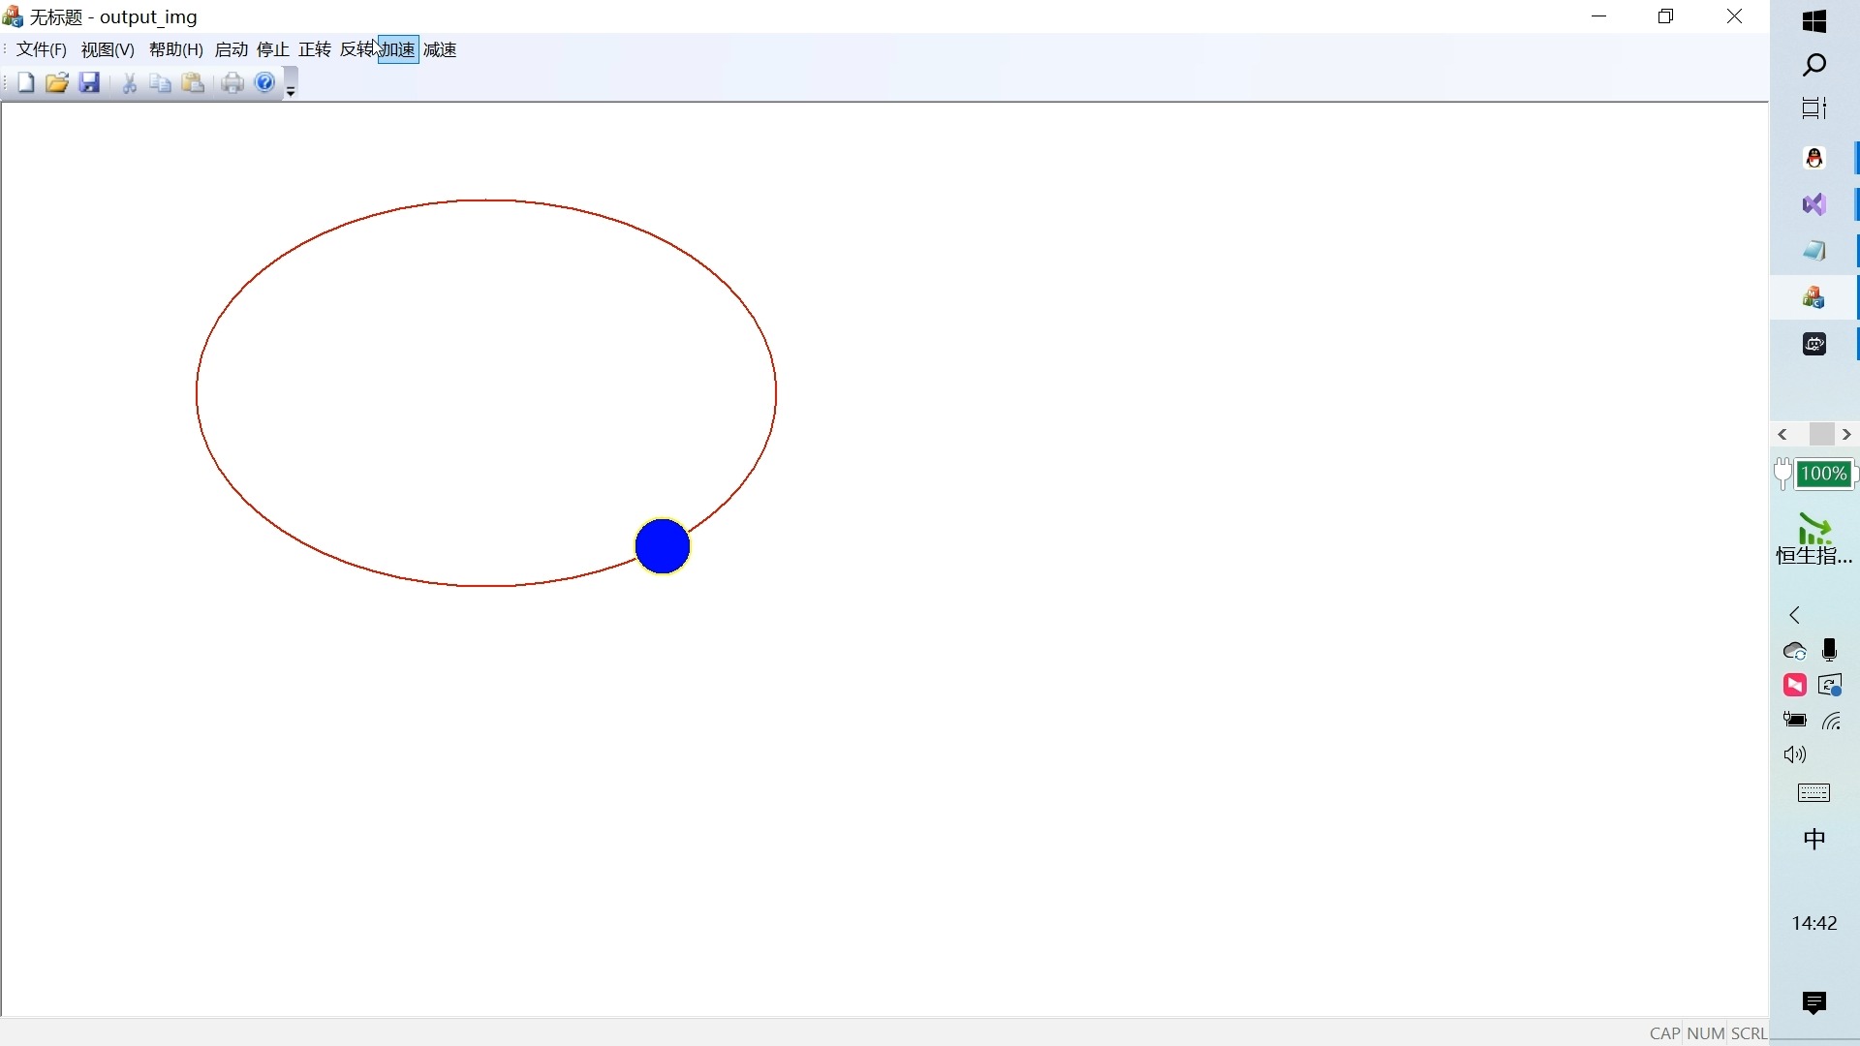Toggle the 中 input method indicator

click(1814, 839)
